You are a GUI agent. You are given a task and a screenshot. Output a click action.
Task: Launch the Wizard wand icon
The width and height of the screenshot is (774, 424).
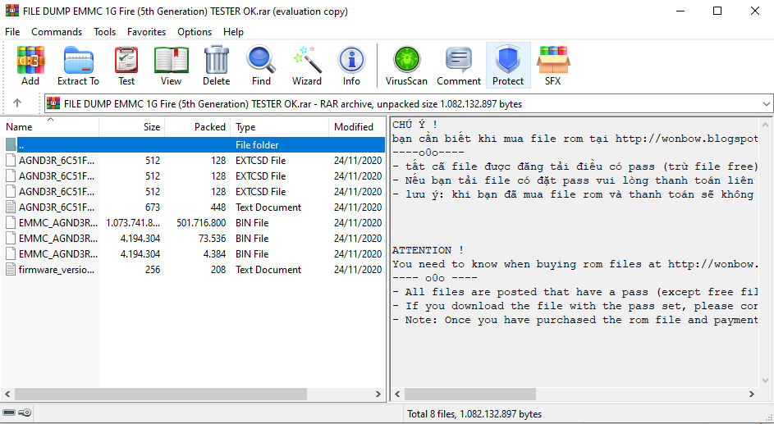pyautogui.click(x=306, y=60)
